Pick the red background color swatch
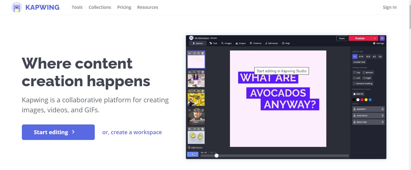Screen dimensions: 411x170 [362, 100]
